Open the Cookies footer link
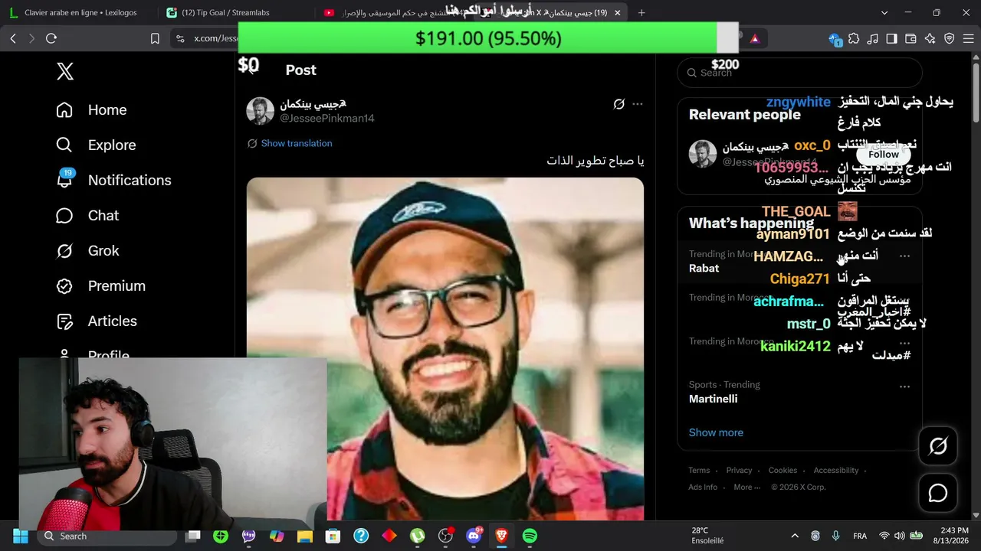Screen dimensions: 981x551 pos(783,471)
